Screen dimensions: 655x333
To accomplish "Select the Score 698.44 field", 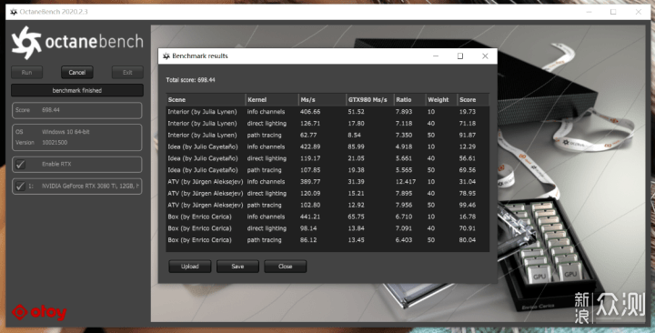I will pos(76,110).
